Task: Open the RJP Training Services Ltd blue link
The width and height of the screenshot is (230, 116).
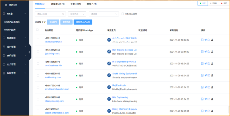Action: click(x=124, y=50)
